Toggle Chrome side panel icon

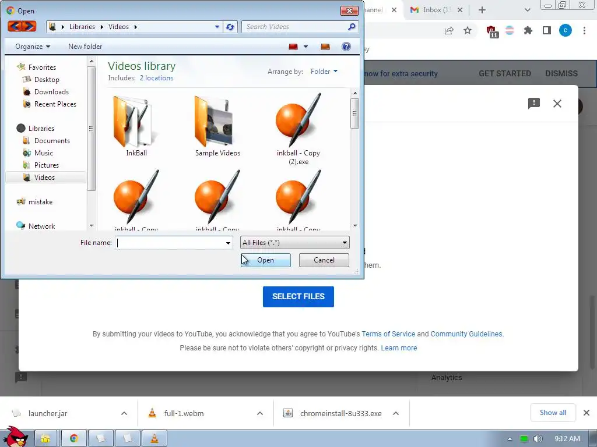point(547,30)
